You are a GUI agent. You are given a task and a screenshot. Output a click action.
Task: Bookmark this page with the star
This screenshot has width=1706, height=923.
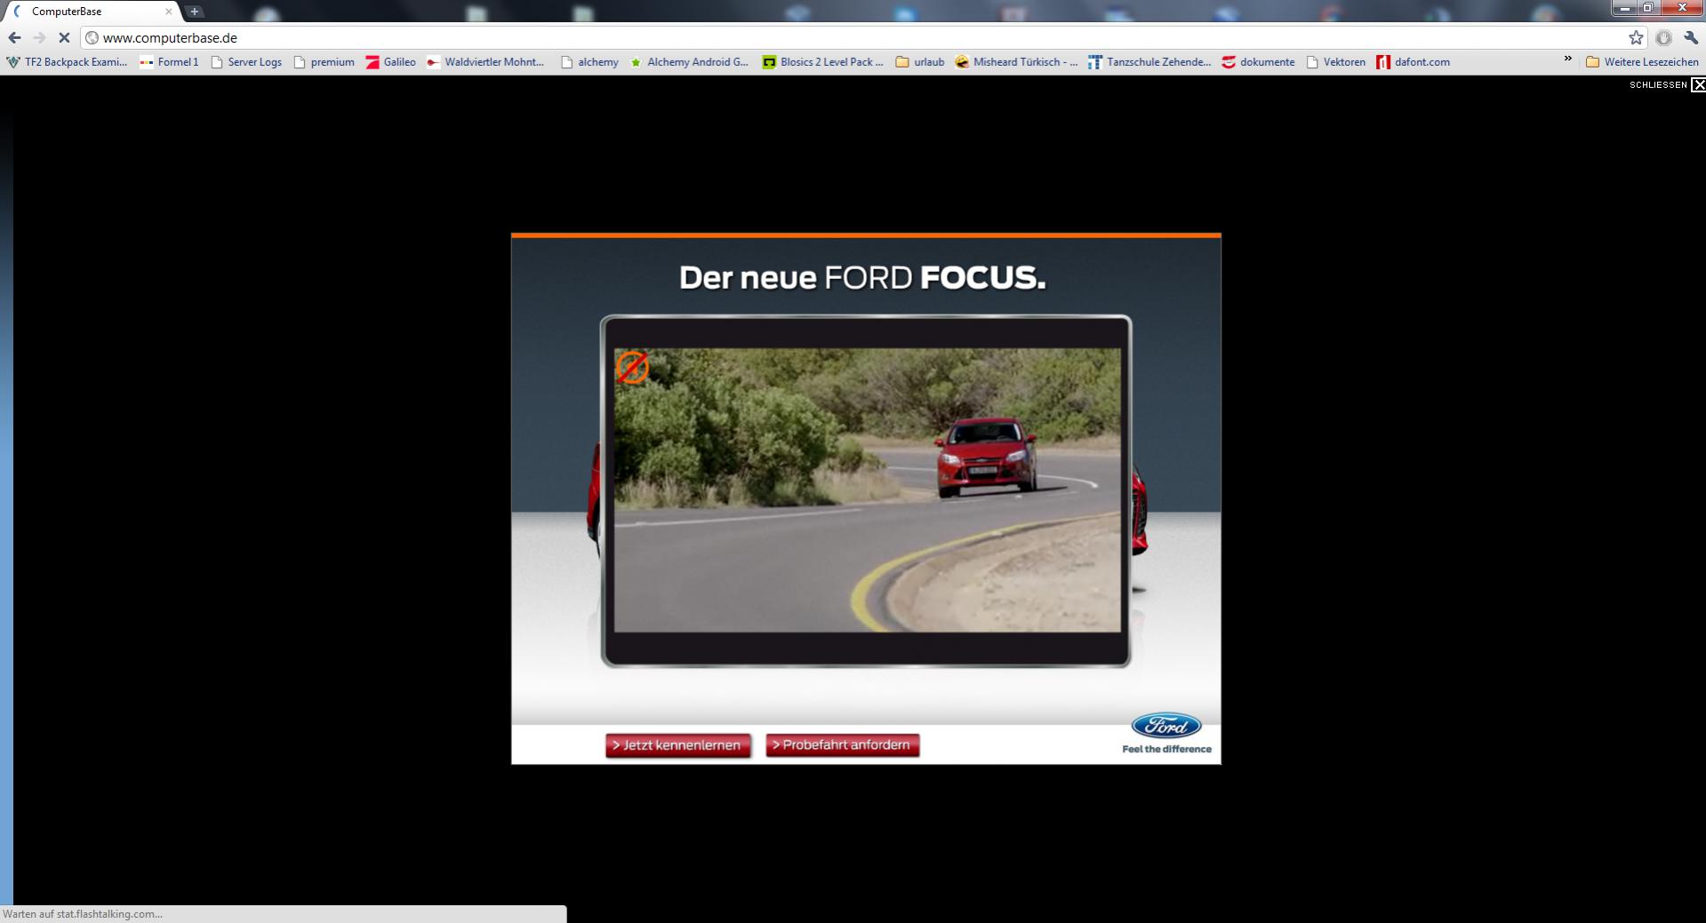point(1636,37)
